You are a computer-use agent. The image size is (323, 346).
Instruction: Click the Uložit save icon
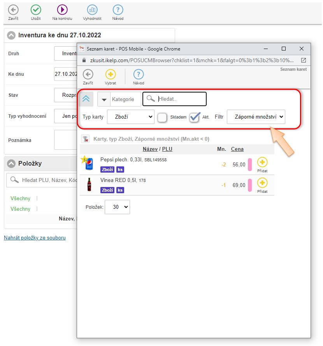click(x=36, y=10)
